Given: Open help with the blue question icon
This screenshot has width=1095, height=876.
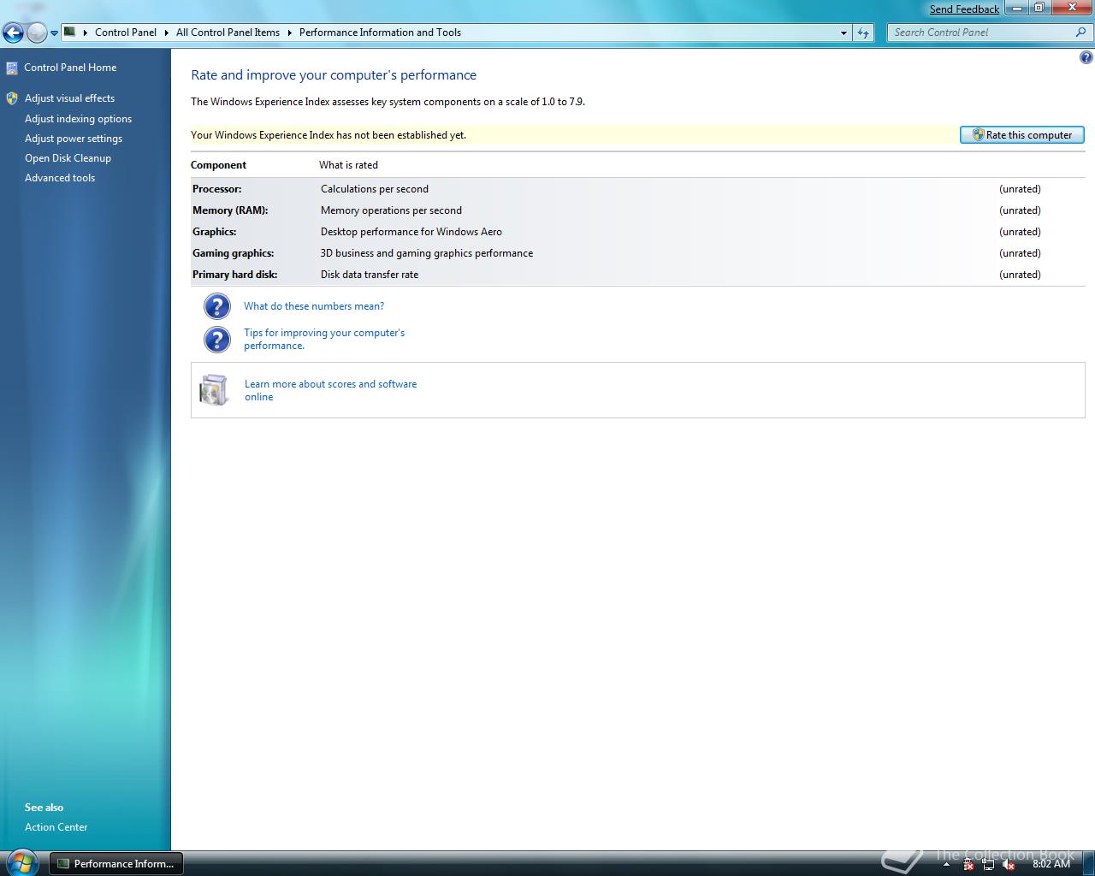Looking at the screenshot, I should click(1086, 57).
